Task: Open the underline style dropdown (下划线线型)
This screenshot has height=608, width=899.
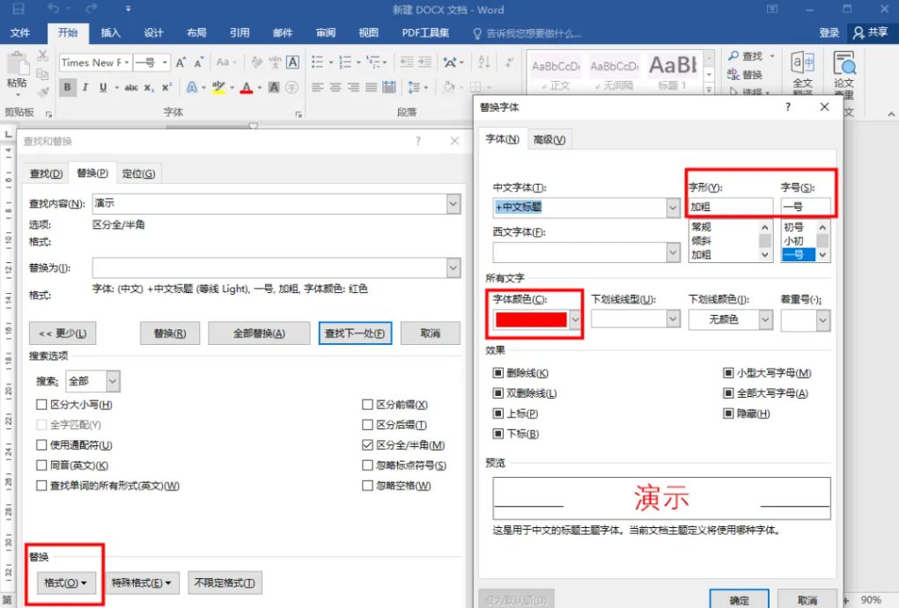Action: [673, 319]
